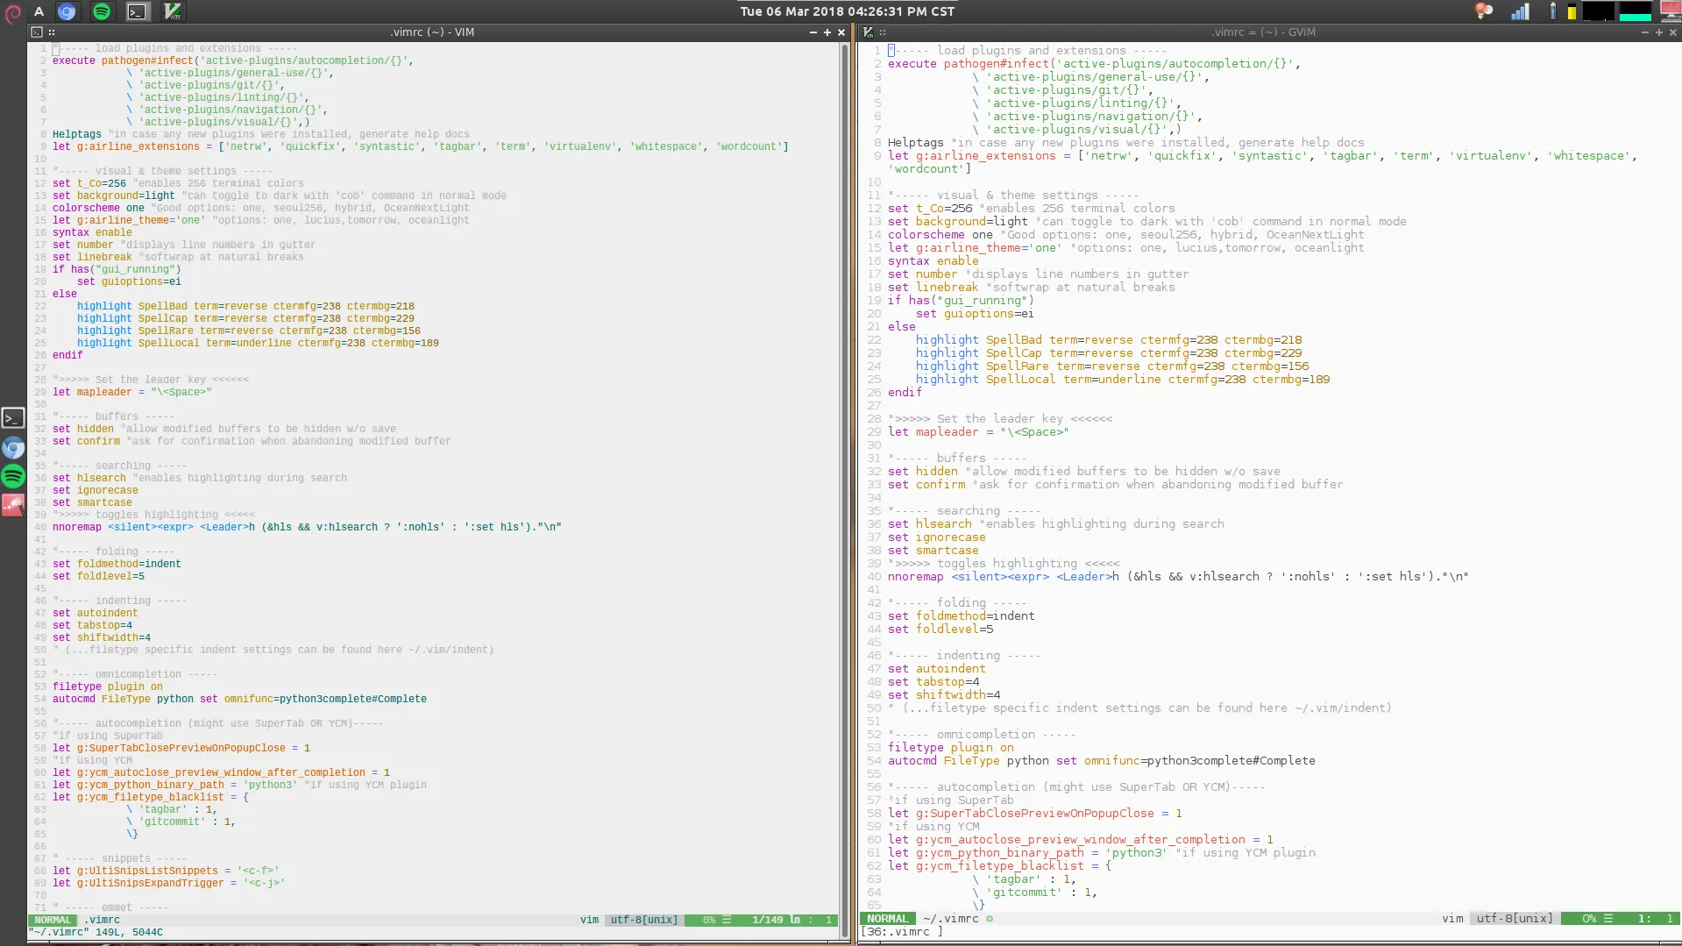This screenshot has height=946, width=1682.
Task: Click the VIM window title '.vimrc (~) - VIM'
Action: [432, 32]
